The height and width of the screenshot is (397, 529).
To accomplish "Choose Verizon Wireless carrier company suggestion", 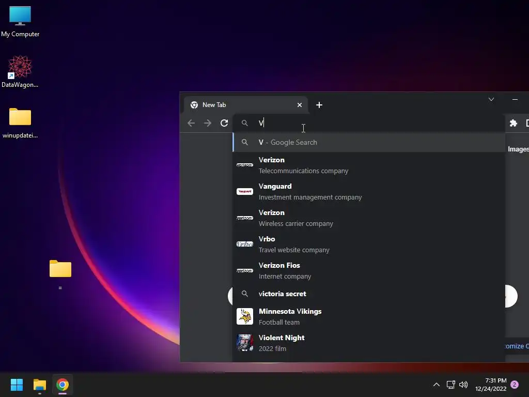I will click(369, 218).
